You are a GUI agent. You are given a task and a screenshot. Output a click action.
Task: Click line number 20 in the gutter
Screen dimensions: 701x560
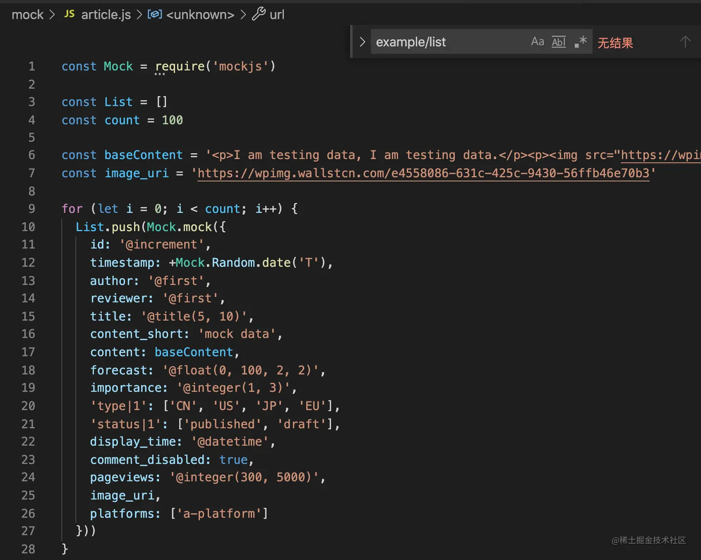pyautogui.click(x=28, y=406)
